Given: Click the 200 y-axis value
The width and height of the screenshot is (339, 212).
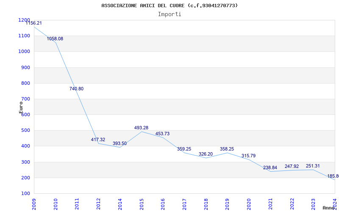Looking at the screenshot, I should click(25, 178).
